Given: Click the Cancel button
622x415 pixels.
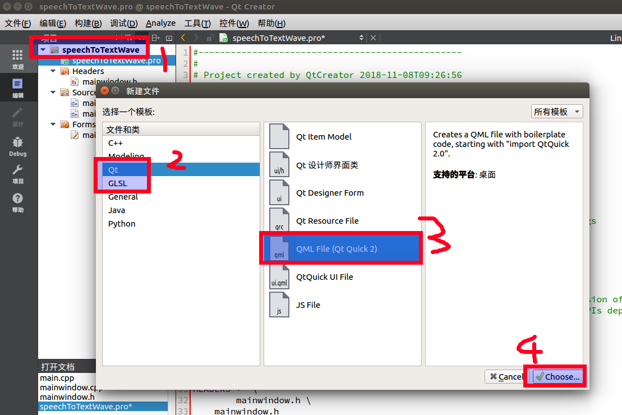Looking at the screenshot, I should (x=505, y=376).
